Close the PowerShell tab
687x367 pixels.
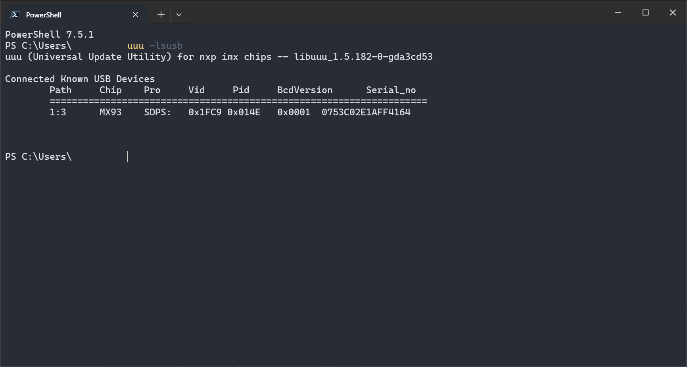pos(135,14)
